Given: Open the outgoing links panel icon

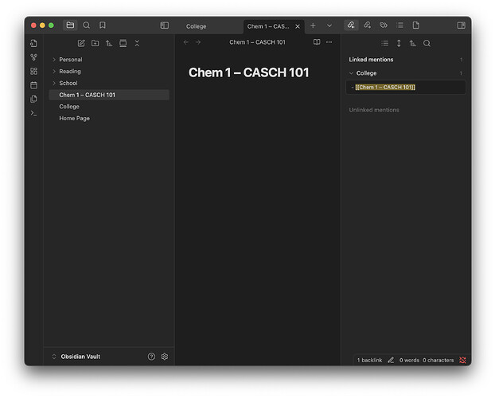Looking at the screenshot, I should pyautogui.click(x=367, y=25).
